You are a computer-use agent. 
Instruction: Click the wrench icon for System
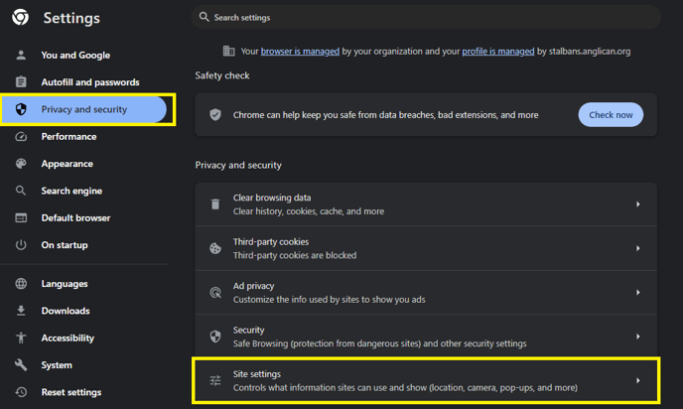21,365
